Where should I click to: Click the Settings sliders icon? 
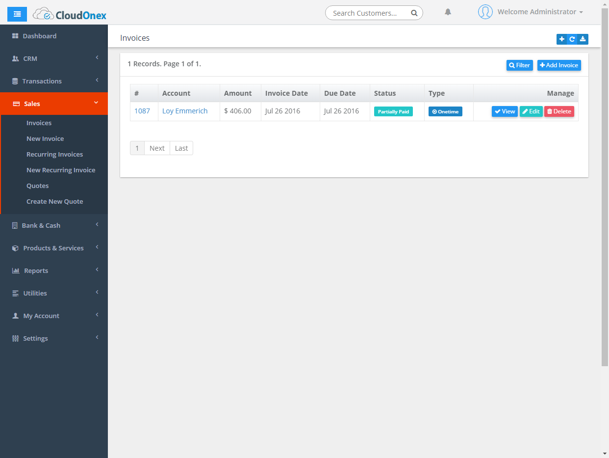point(15,338)
